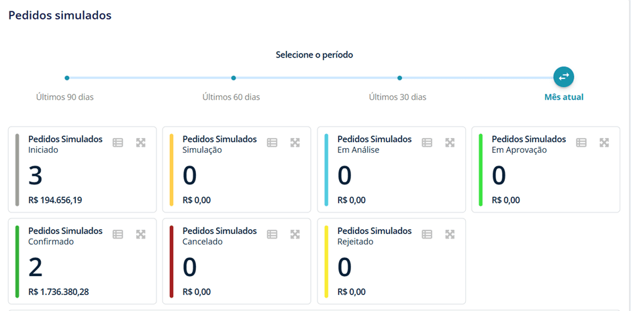The width and height of the screenshot is (631, 311).
Task: Click the Mês atual label
Action: (563, 97)
